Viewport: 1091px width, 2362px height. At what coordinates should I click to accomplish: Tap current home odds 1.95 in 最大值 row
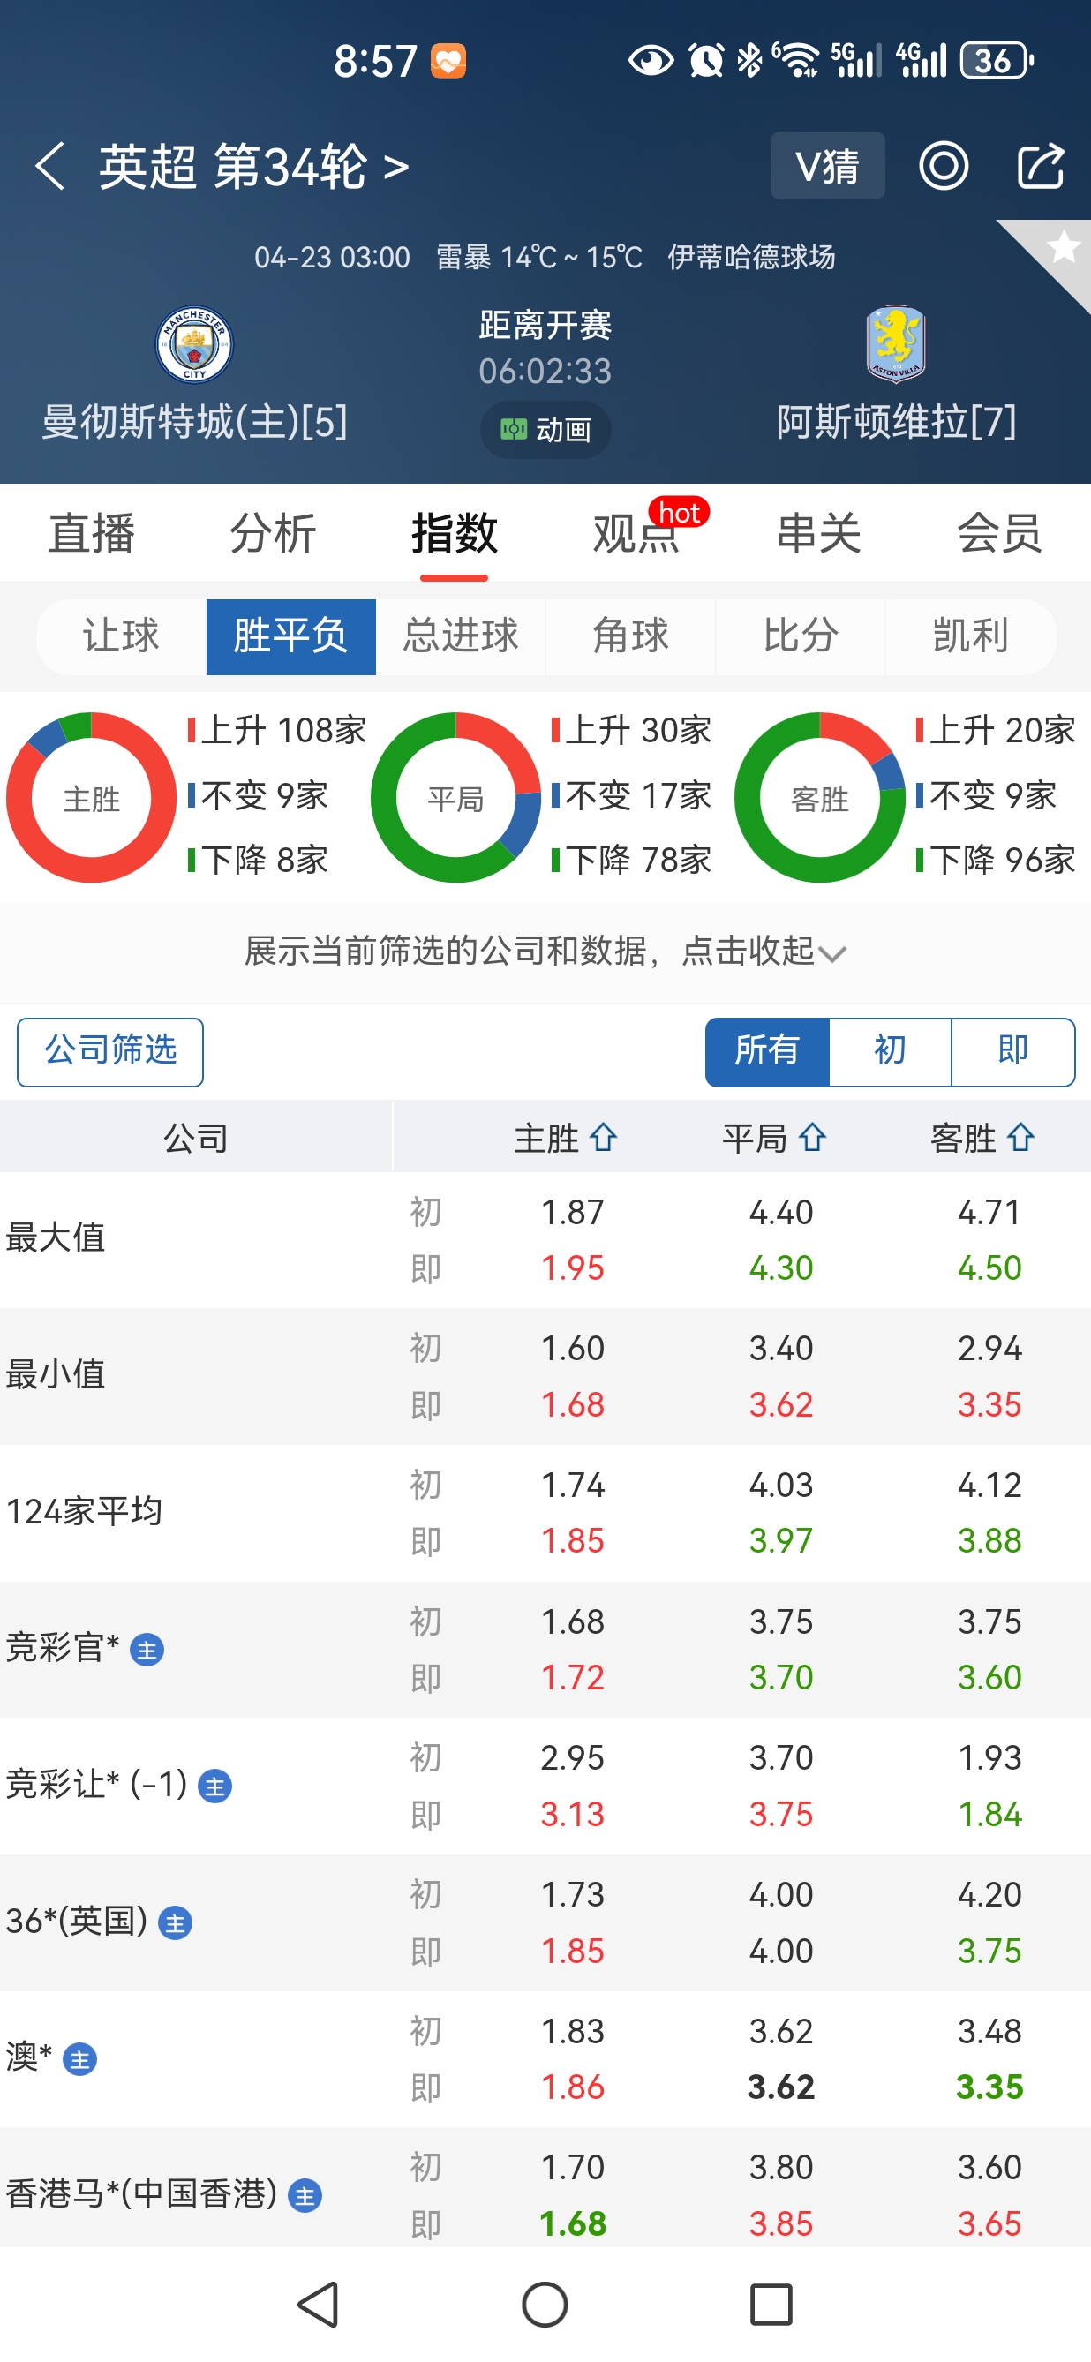573,1268
